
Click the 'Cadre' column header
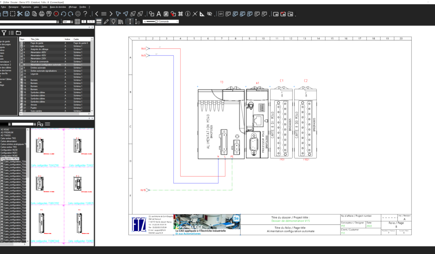coord(81,39)
